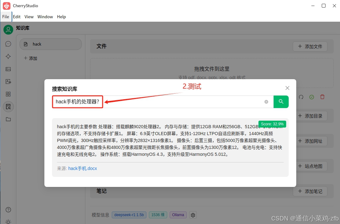Screen dimensions: 340x224
Task: Click the green check status icon
Action: click(x=312, y=97)
